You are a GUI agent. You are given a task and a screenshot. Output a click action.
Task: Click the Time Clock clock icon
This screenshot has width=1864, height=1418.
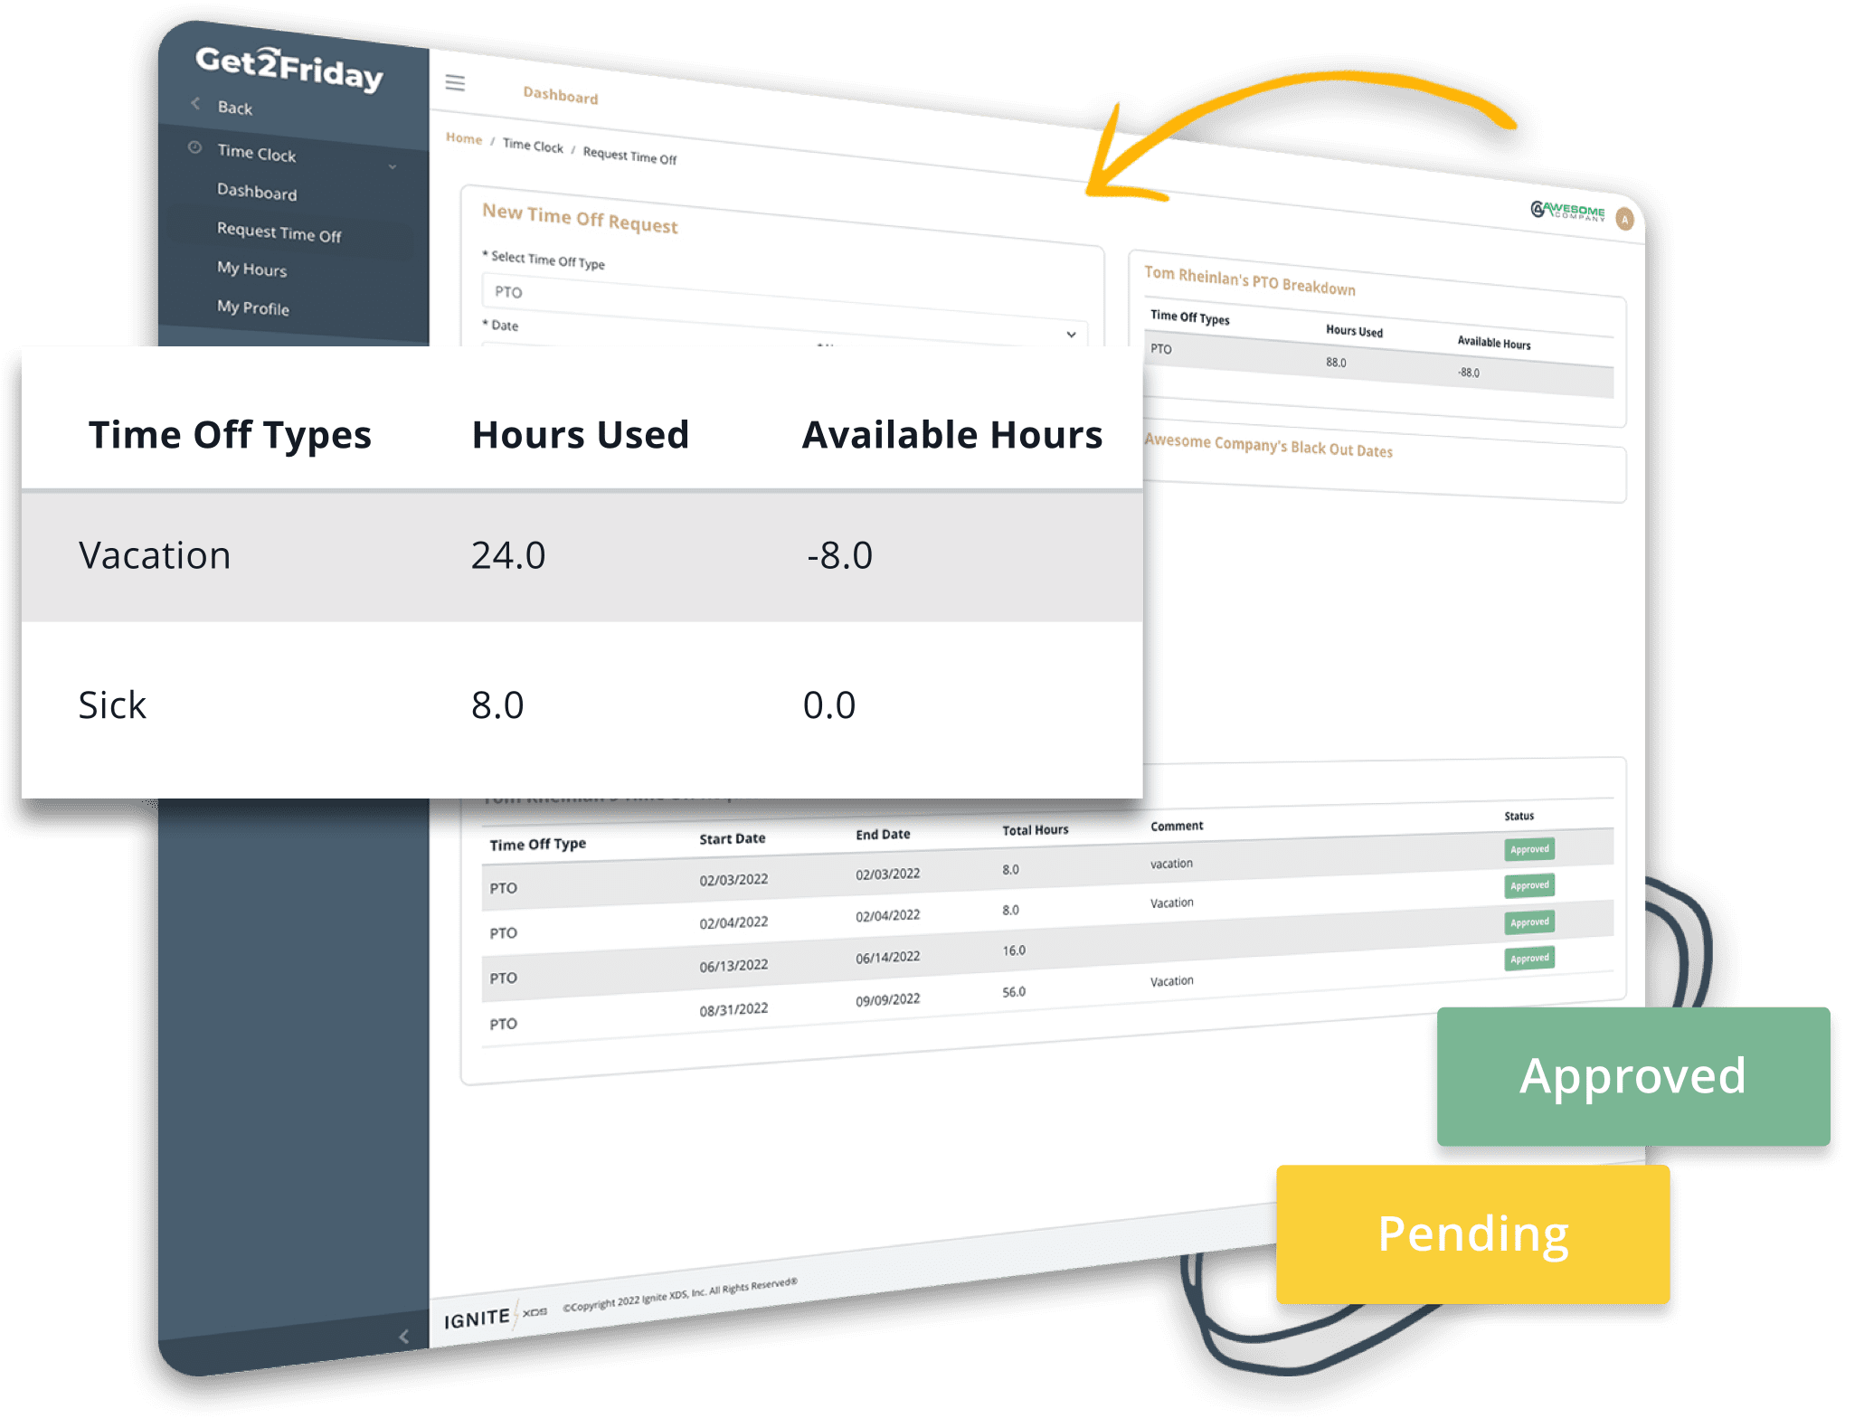pyautogui.click(x=194, y=147)
